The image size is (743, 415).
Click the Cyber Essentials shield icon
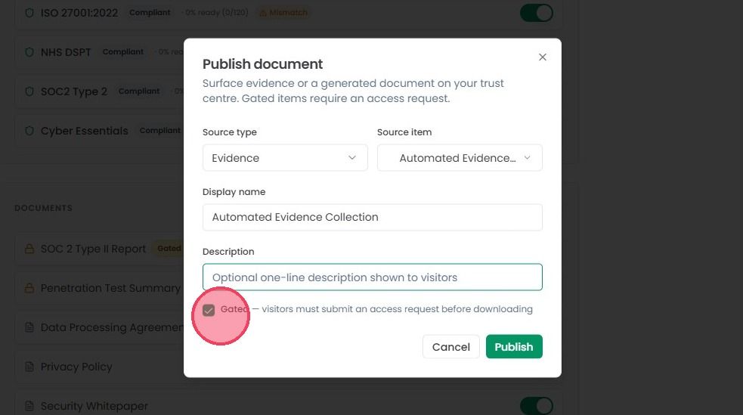point(29,131)
